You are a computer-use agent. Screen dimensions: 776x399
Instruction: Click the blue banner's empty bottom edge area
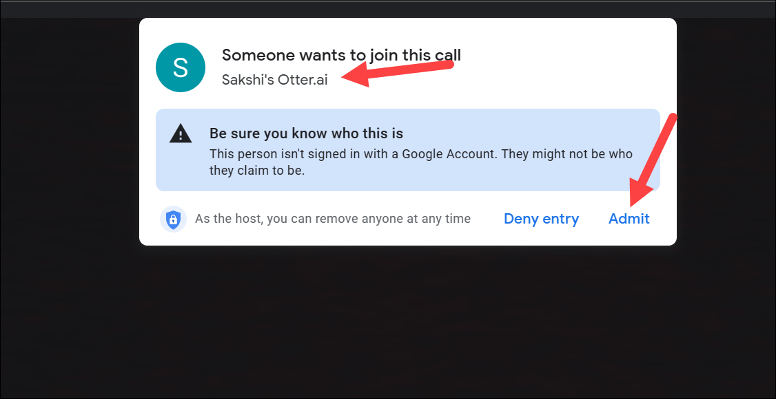[482, 183]
